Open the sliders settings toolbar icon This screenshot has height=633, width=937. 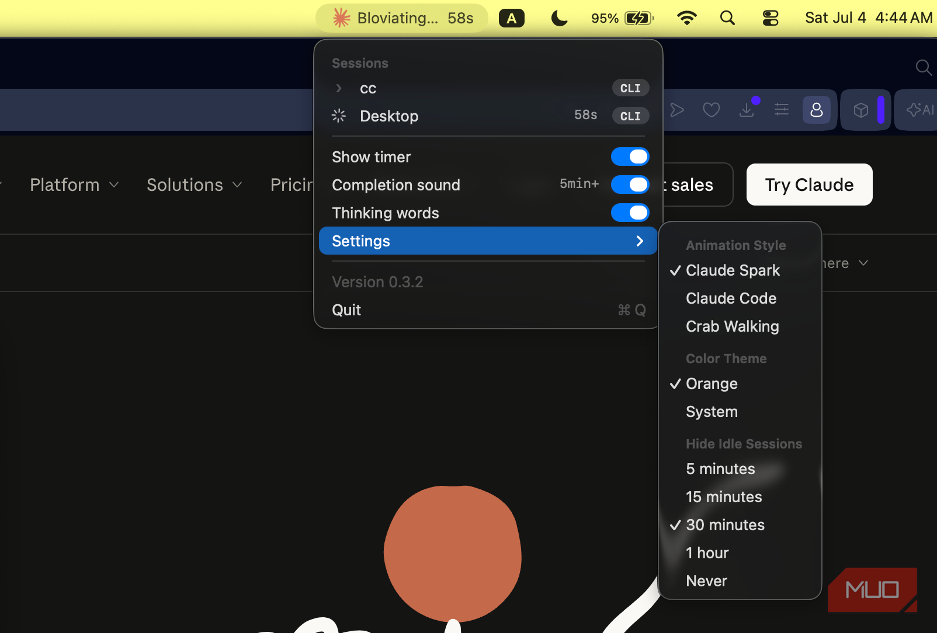(782, 110)
